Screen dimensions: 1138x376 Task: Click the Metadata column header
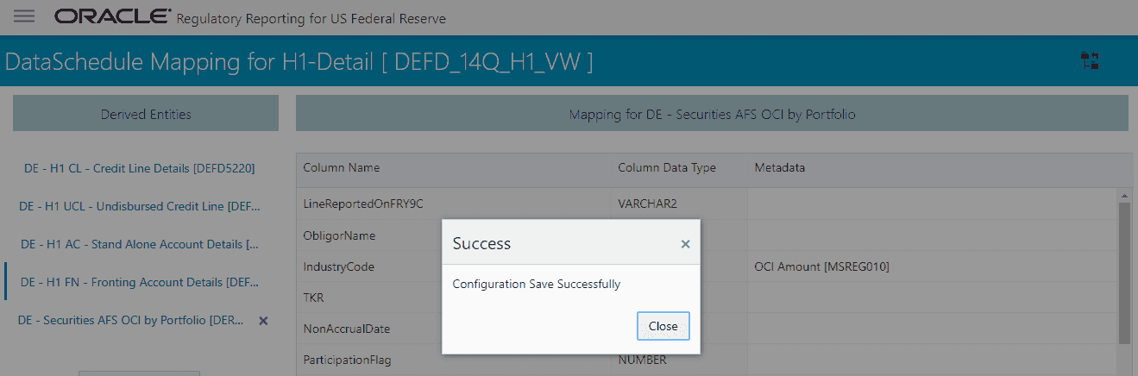[x=780, y=168]
